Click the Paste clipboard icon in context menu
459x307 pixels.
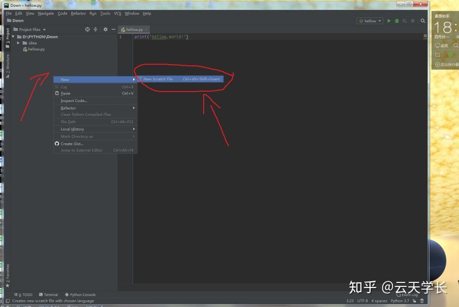(57, 93)
